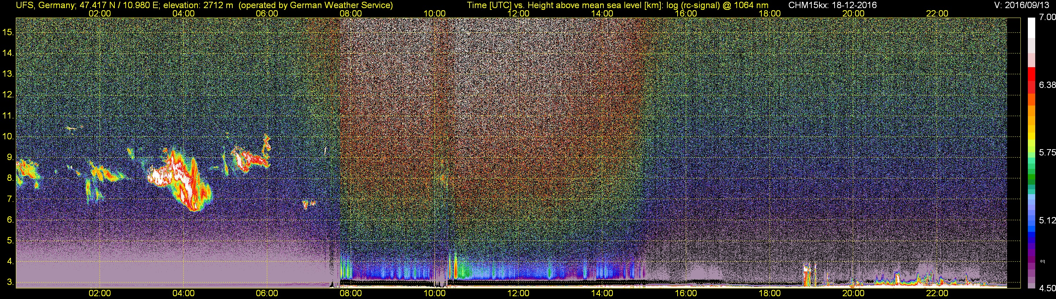Select the color scale value 5.12
1056x299 pixels.
(x=1048, y=220)
